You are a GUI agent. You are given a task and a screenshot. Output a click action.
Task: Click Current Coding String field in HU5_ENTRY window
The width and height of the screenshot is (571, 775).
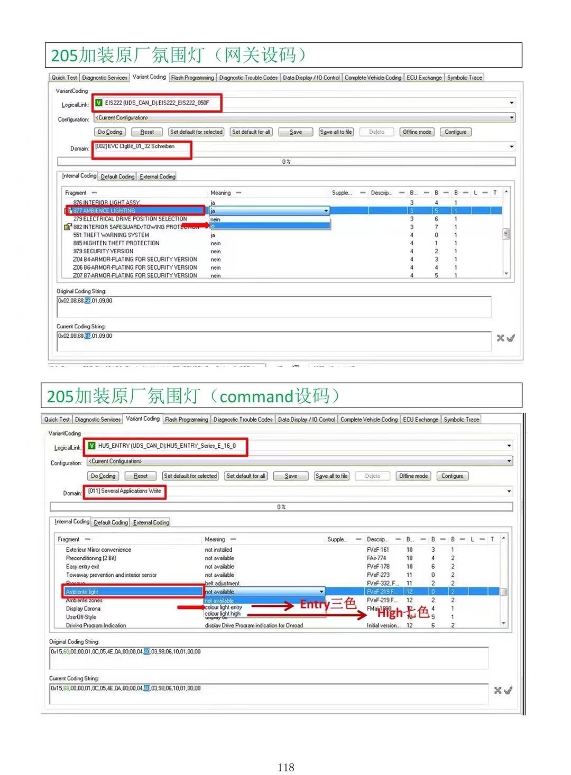(269, 694)
